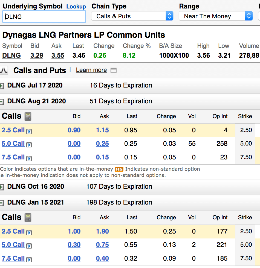Click bid 1.00 for Jan 2.5 Call
260x268 pixels.
point(74,231)
